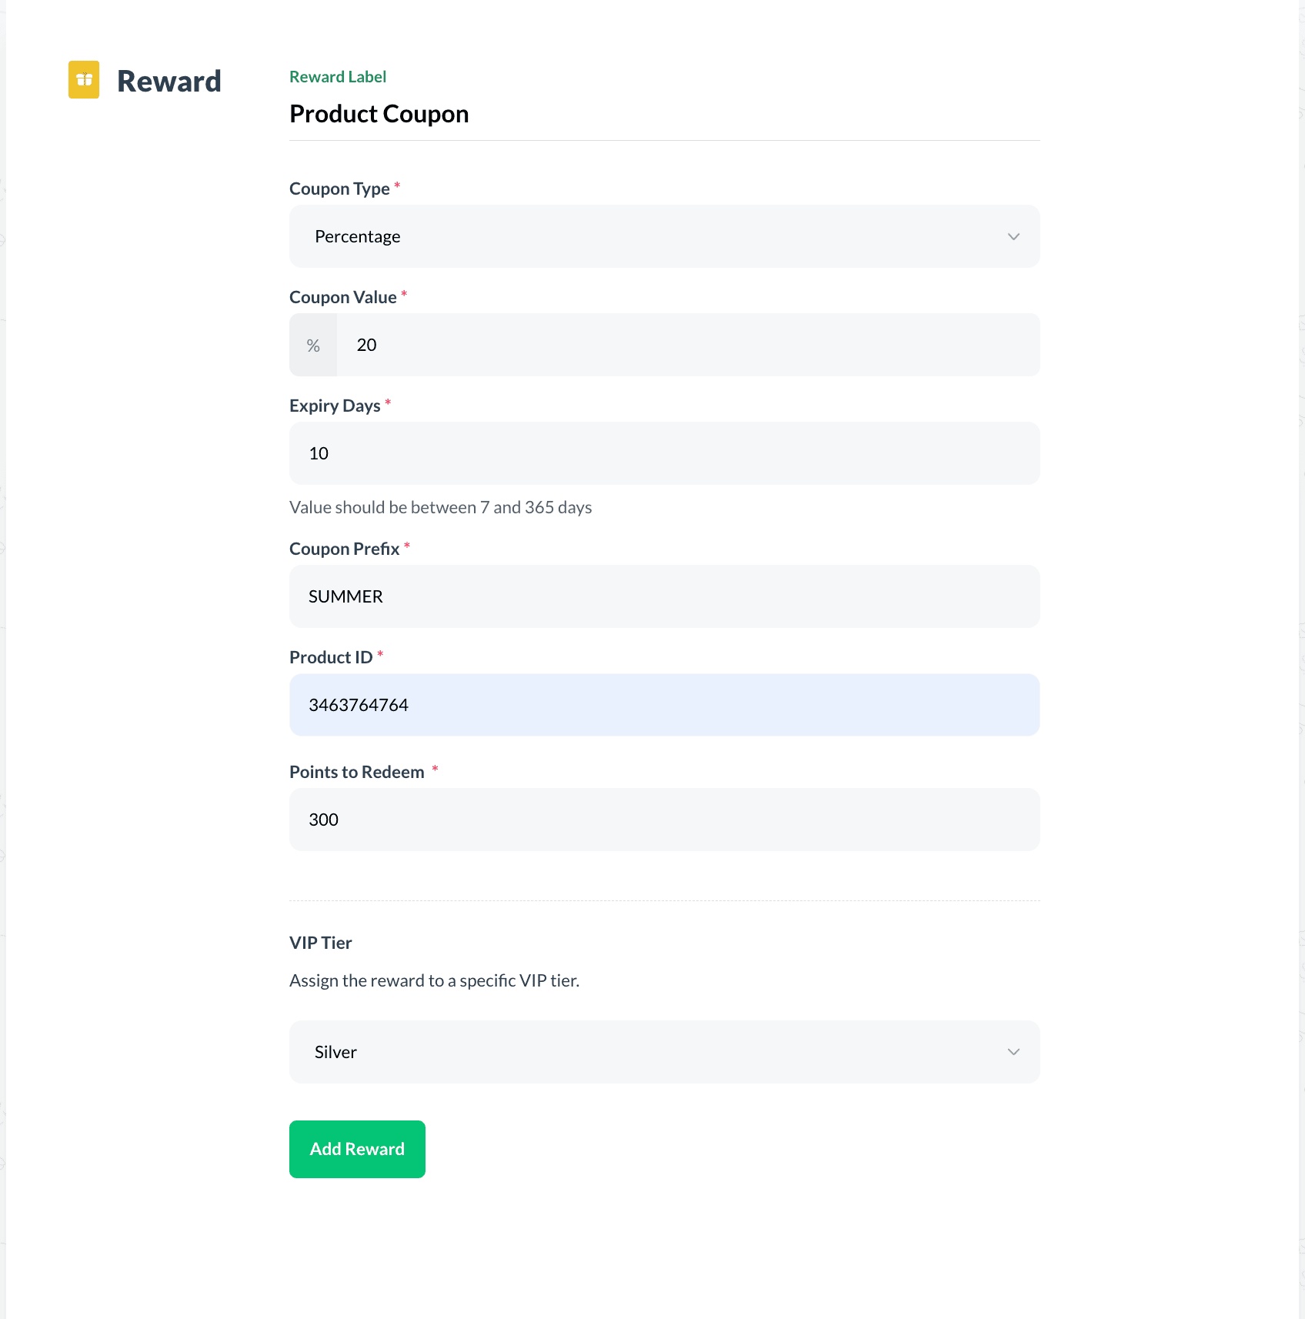Click the VIP Tier chevron arrow

click(x=1013, y=1052)
